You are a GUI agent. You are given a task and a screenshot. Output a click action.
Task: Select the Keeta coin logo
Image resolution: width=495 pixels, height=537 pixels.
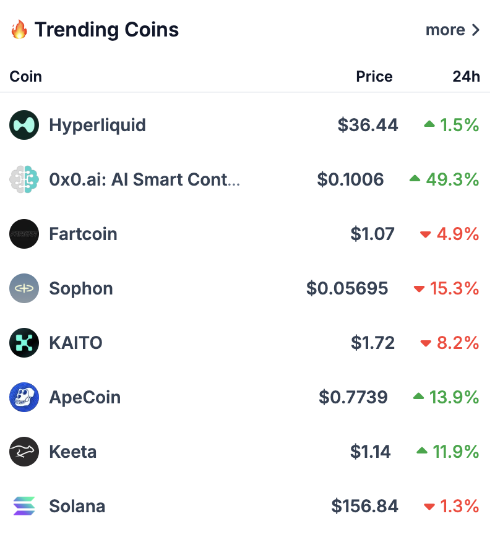pyautogui.click(x=24, y=452)
